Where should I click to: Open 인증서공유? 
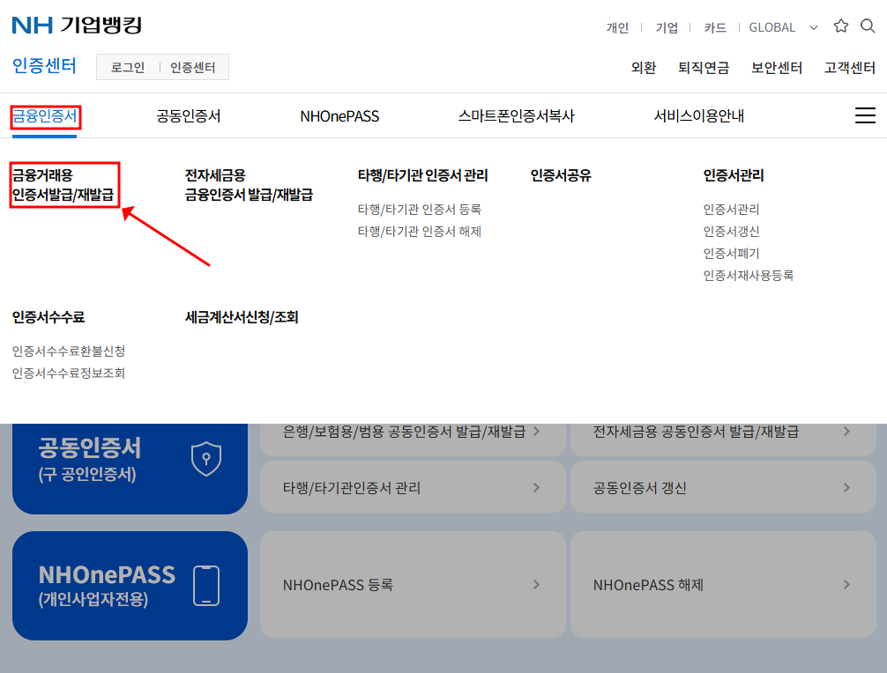tap(561, 175)
